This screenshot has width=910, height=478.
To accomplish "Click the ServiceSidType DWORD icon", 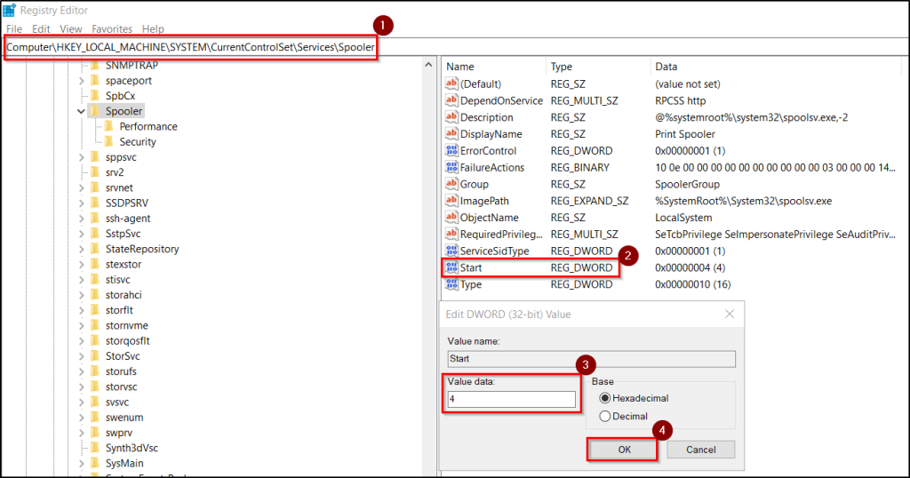I will (451, 251).
